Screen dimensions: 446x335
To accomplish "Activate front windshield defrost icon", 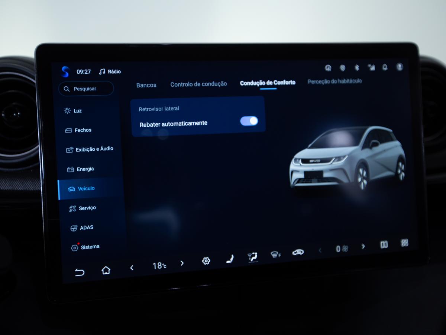I will (x=275, y=255).
